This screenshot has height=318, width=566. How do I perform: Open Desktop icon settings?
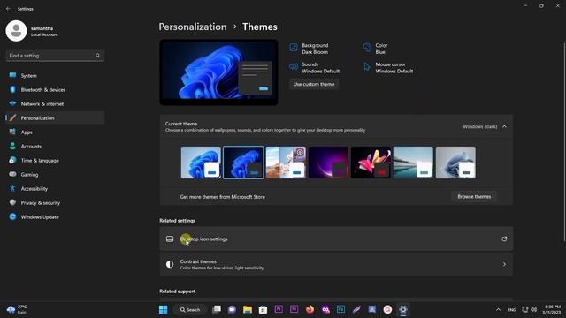pos(336,238)
